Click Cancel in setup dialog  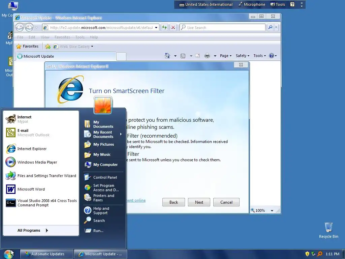click(x=226, y=202)
